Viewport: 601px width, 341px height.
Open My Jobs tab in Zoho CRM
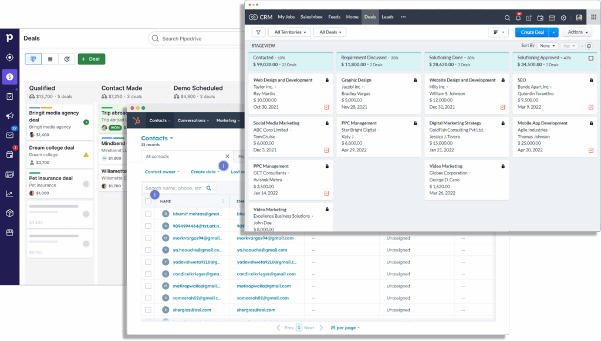pos(286,17)
